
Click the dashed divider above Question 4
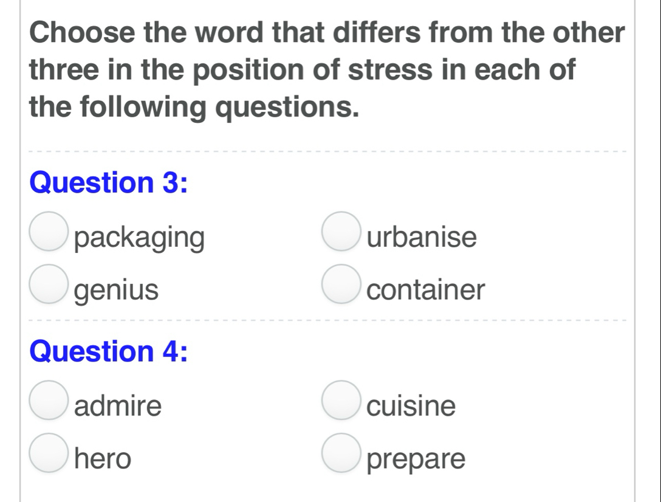click(x=327, y=320)
